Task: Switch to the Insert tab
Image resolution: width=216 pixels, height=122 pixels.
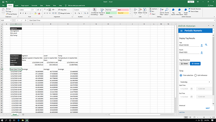Action: (17, 6)
